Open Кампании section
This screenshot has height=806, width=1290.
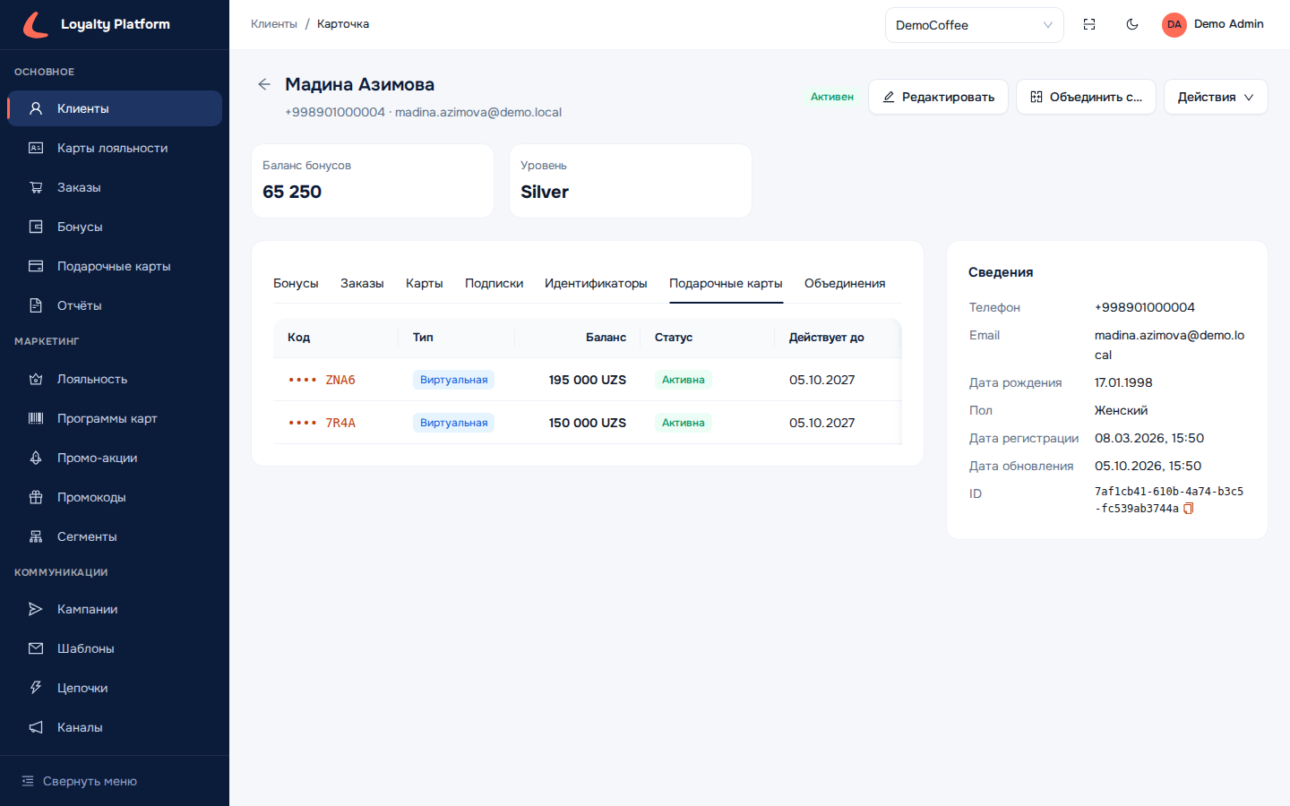[x=115, y=609]
